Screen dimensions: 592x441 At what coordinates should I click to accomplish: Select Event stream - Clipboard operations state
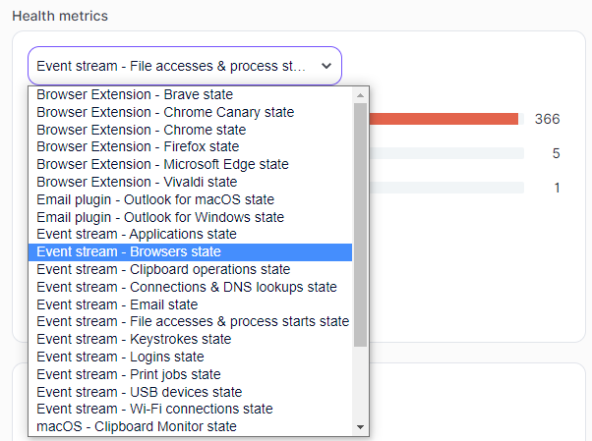point(163,269)
